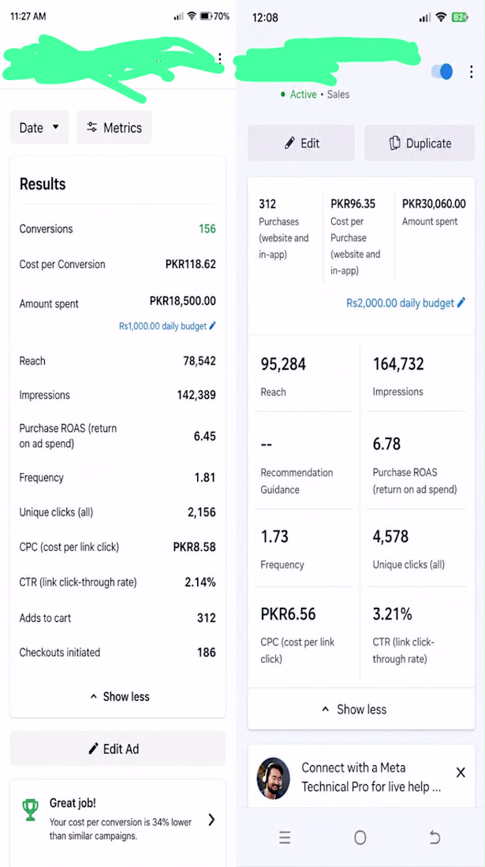Screen dimensions: 485x867
Task: Click the Edit button with pencil
Action: (301, 143)
